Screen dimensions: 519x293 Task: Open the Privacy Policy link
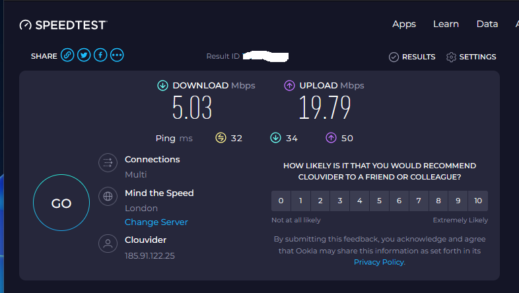click(x=379, y=262)
